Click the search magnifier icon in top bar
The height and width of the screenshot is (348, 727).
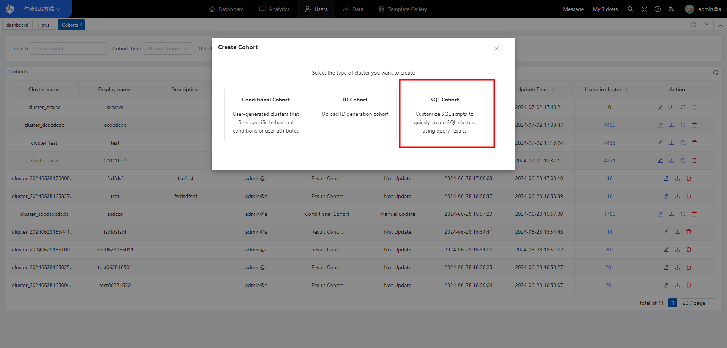coord(630,9)
